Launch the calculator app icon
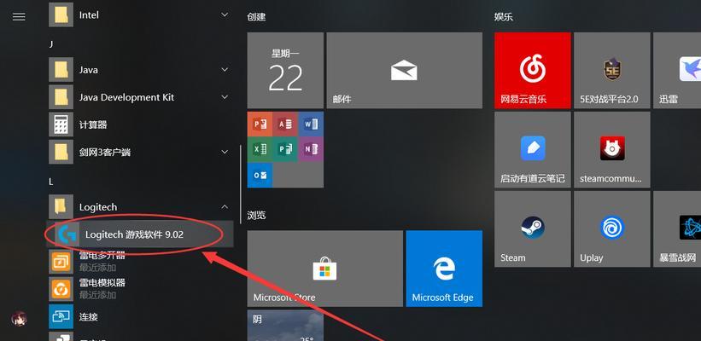Image resolution: width=701 pixels, height=341 pixels. click(x=61, y=124)
